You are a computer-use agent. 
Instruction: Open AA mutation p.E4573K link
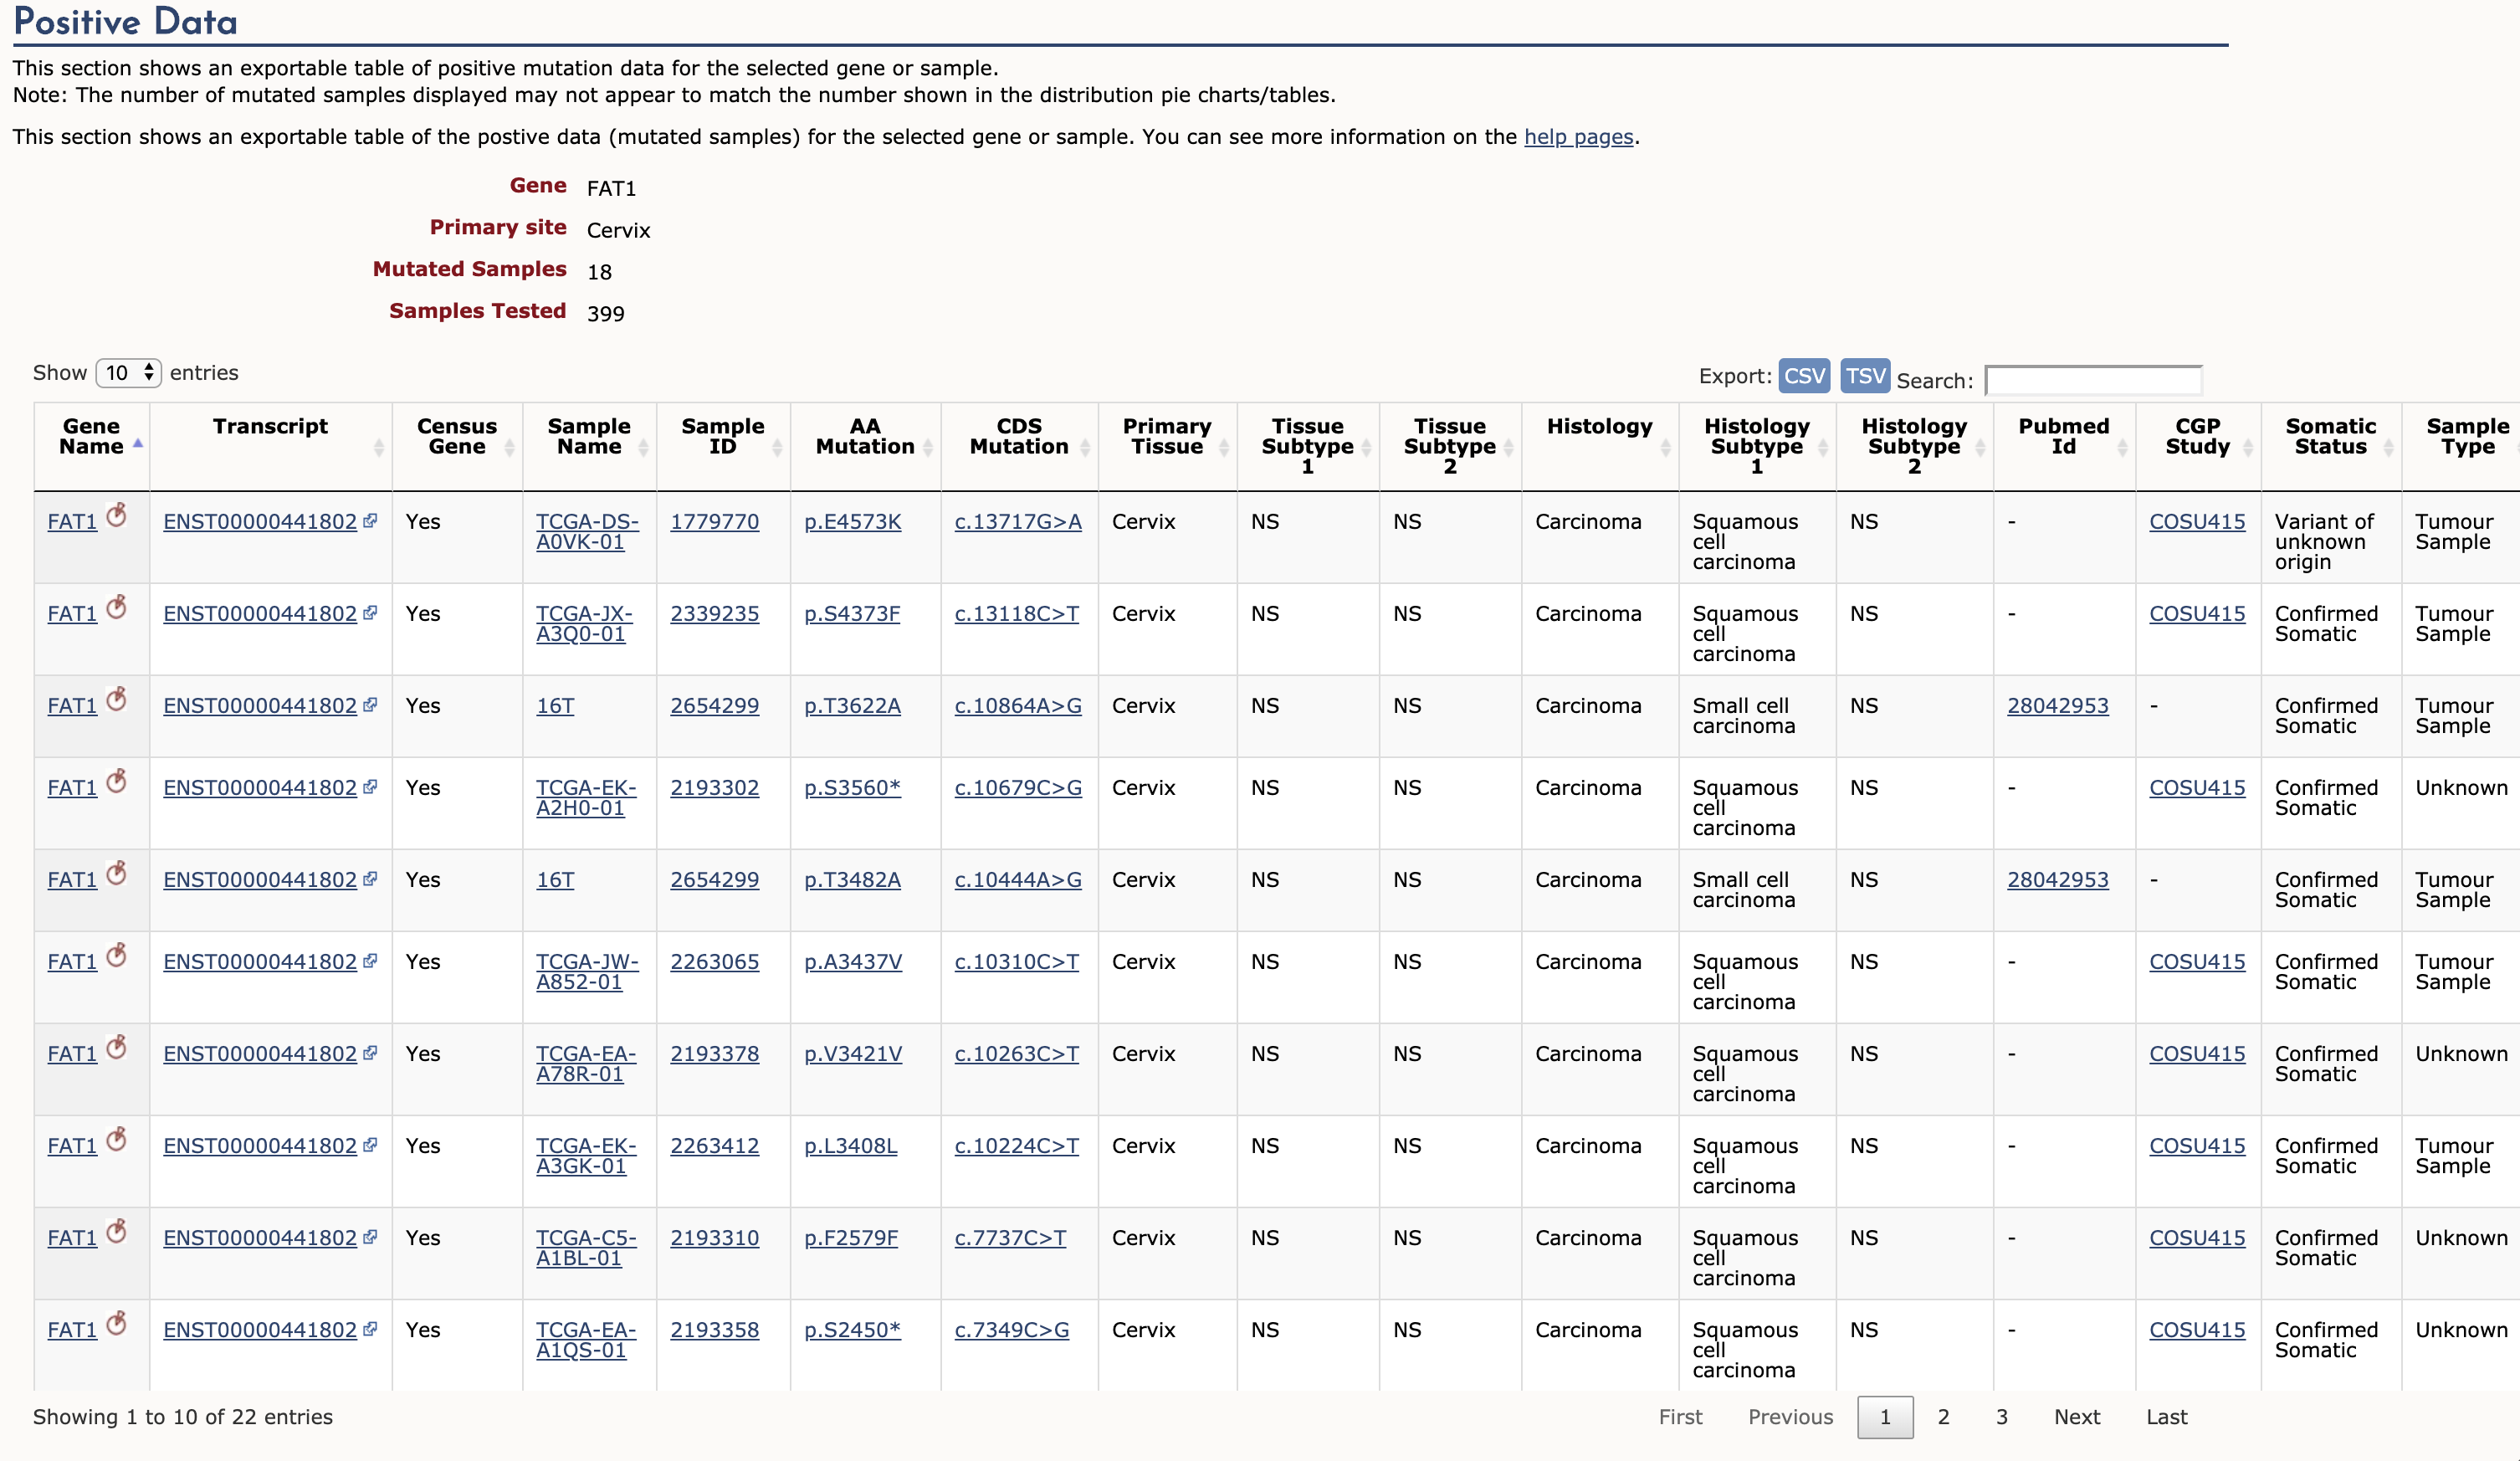point(852,522)
